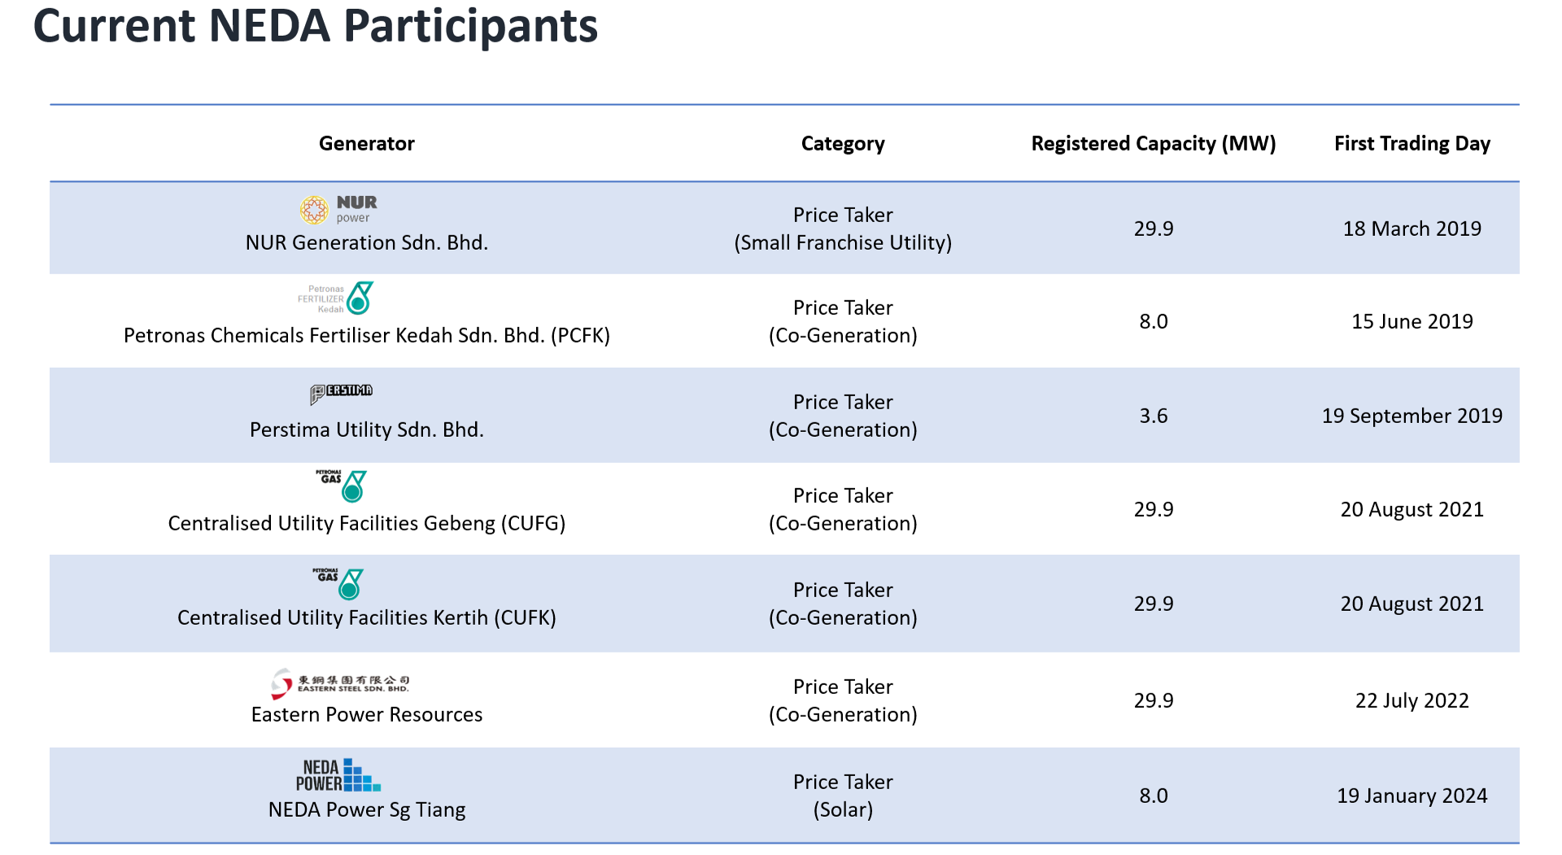Screen dimensions: 1562x855
Task: Click the Petronas Gas logo above CUFK
Action: 338,582
